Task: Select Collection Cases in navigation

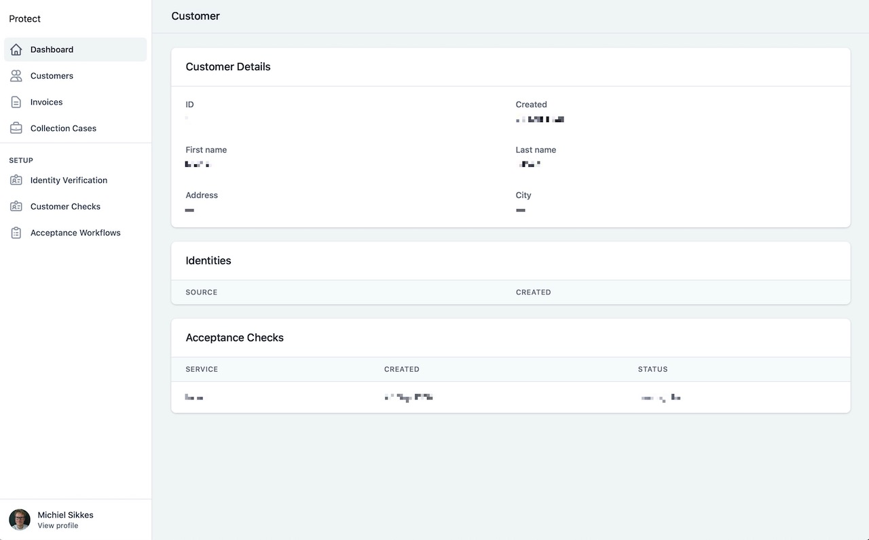Action: [75, 128]
